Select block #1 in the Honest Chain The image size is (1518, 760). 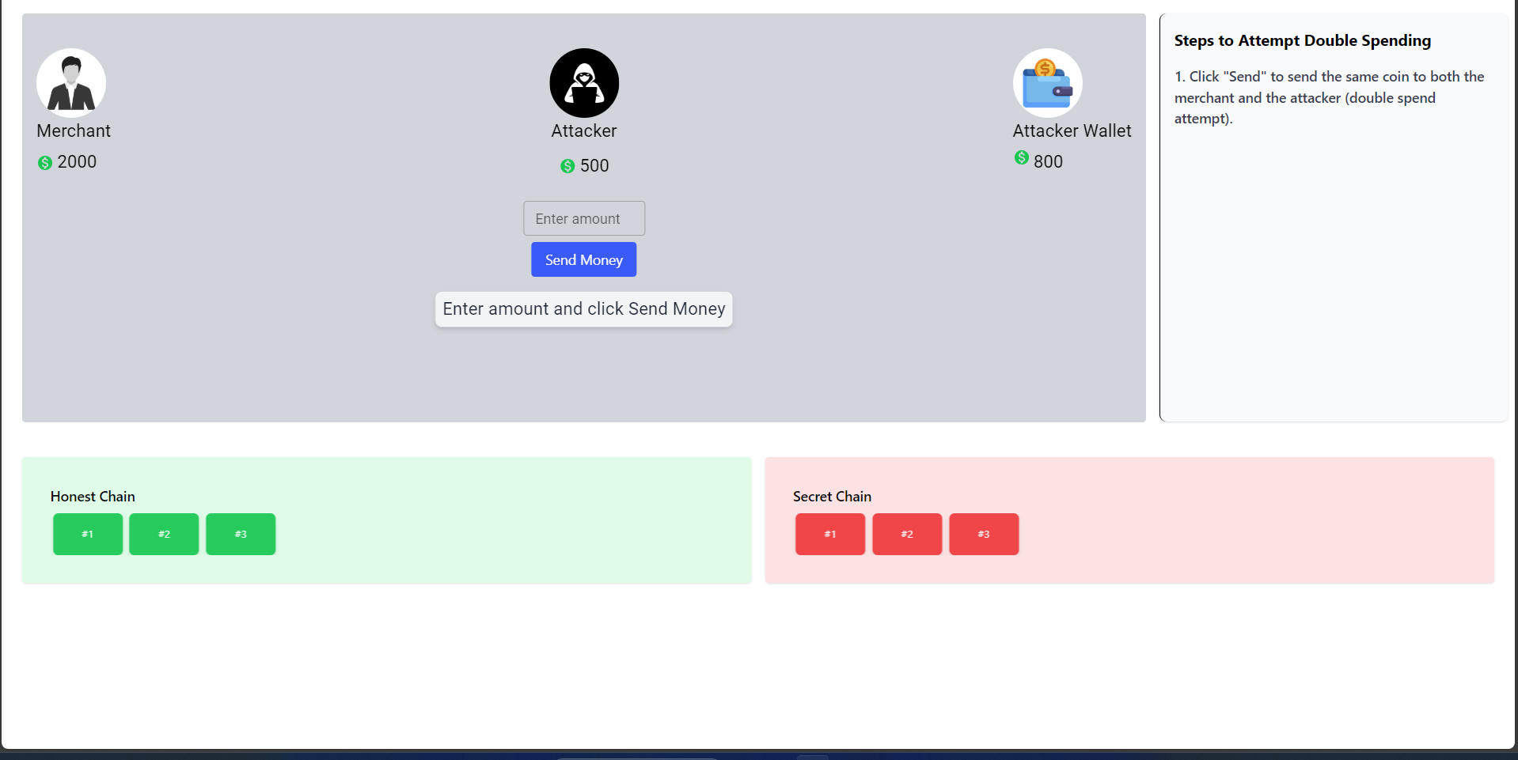pyautogui.click(x=88, y=535)
